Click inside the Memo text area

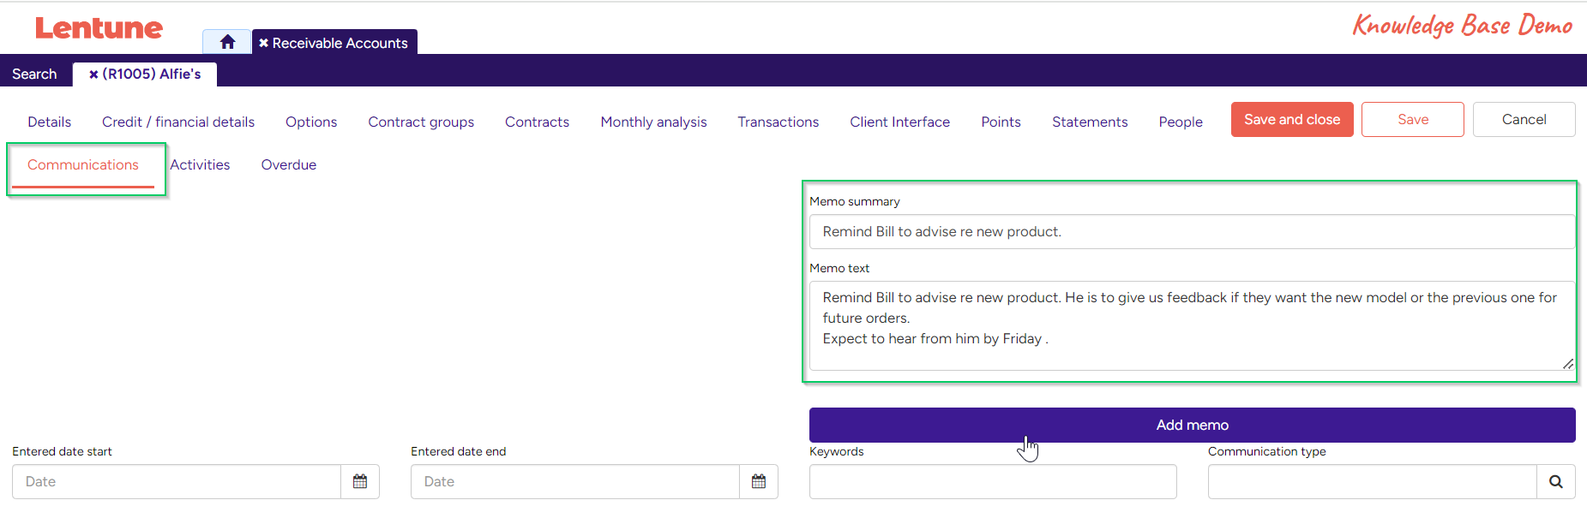[1193, 326]
